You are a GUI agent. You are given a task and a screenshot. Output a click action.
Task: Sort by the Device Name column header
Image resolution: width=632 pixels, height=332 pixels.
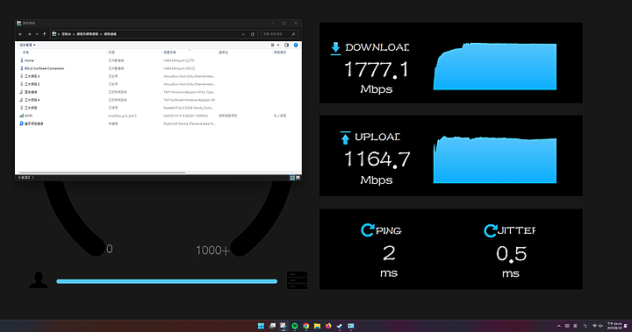[169, 53]
